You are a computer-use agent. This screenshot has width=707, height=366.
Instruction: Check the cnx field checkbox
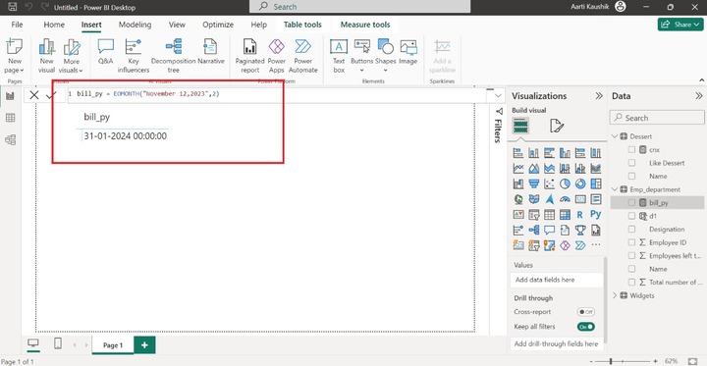coord(631,150)
